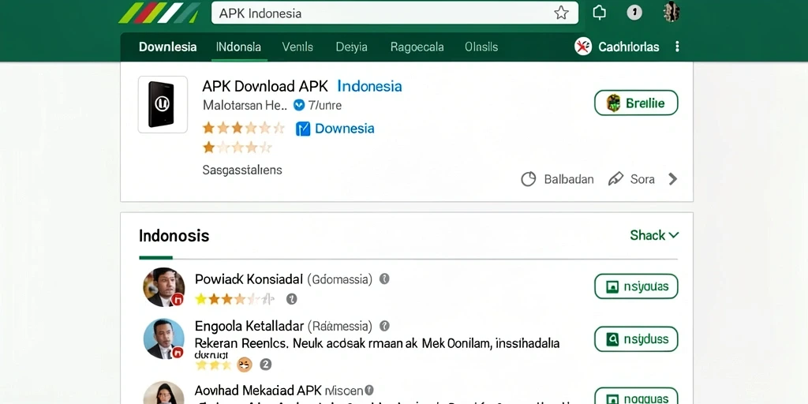Open the Deiyia tab
The image size is (808, 404).
coord(351,47)
